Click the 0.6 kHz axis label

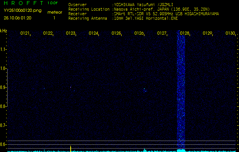click(3, 144)
